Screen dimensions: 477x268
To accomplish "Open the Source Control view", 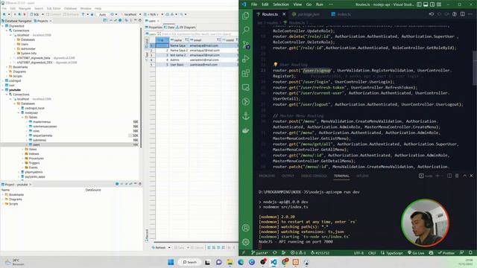I will click(x=246, y=45).
